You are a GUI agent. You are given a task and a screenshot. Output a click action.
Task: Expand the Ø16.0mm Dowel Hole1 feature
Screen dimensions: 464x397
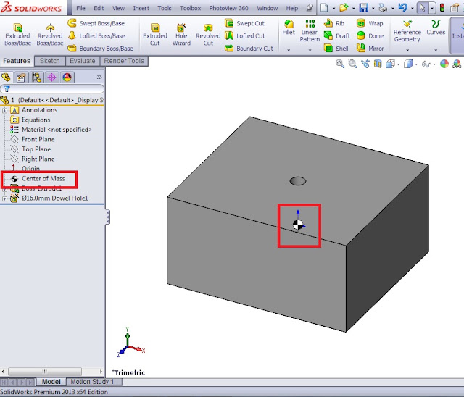[x=4, y=199]
